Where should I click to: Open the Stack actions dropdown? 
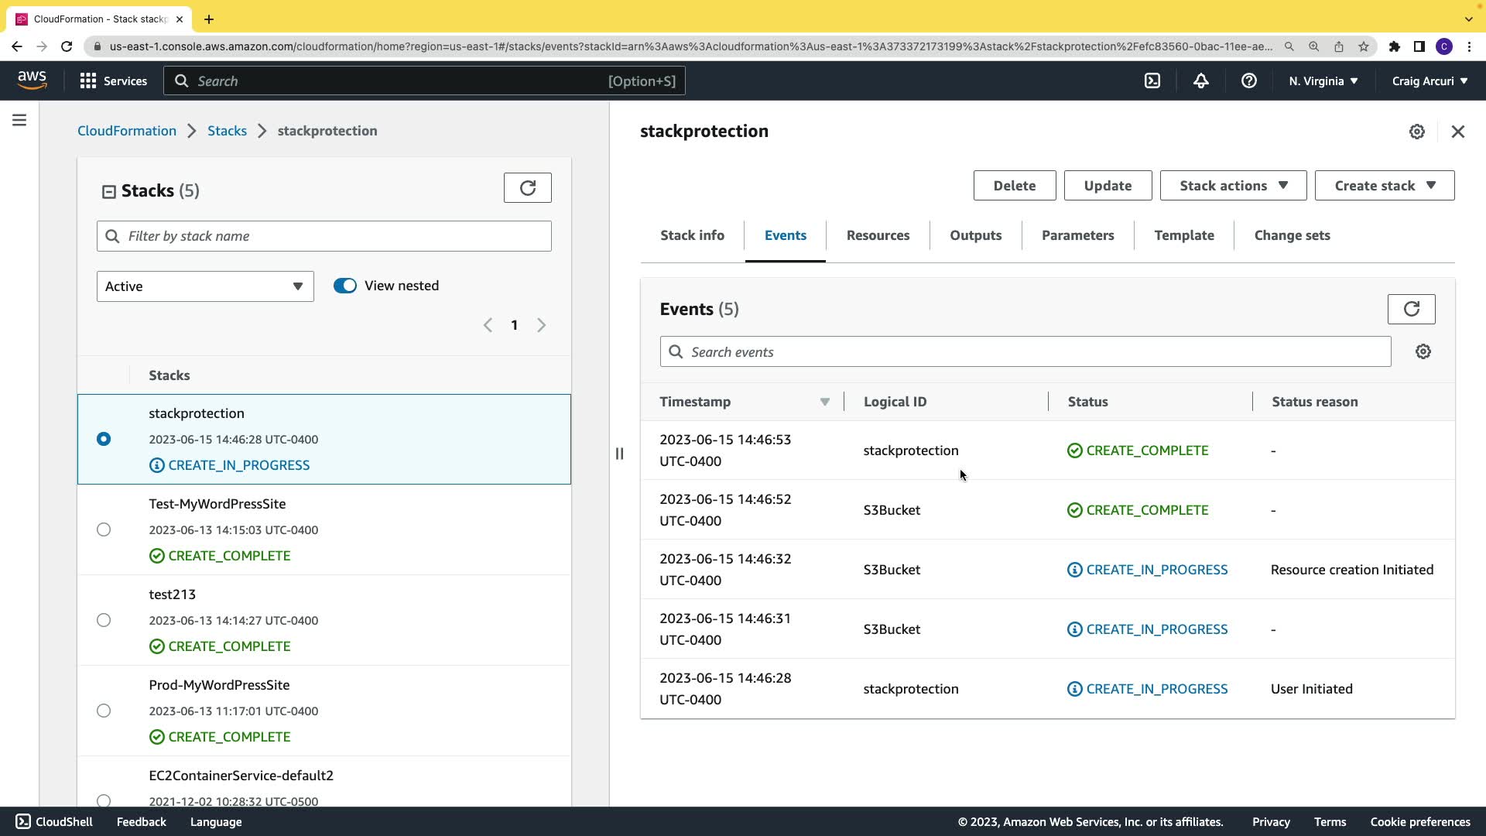[x=1233, y=186]
